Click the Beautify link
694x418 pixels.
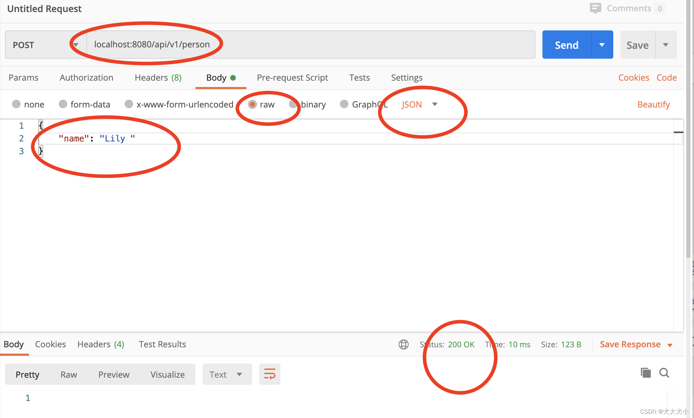tap(653, 105)
